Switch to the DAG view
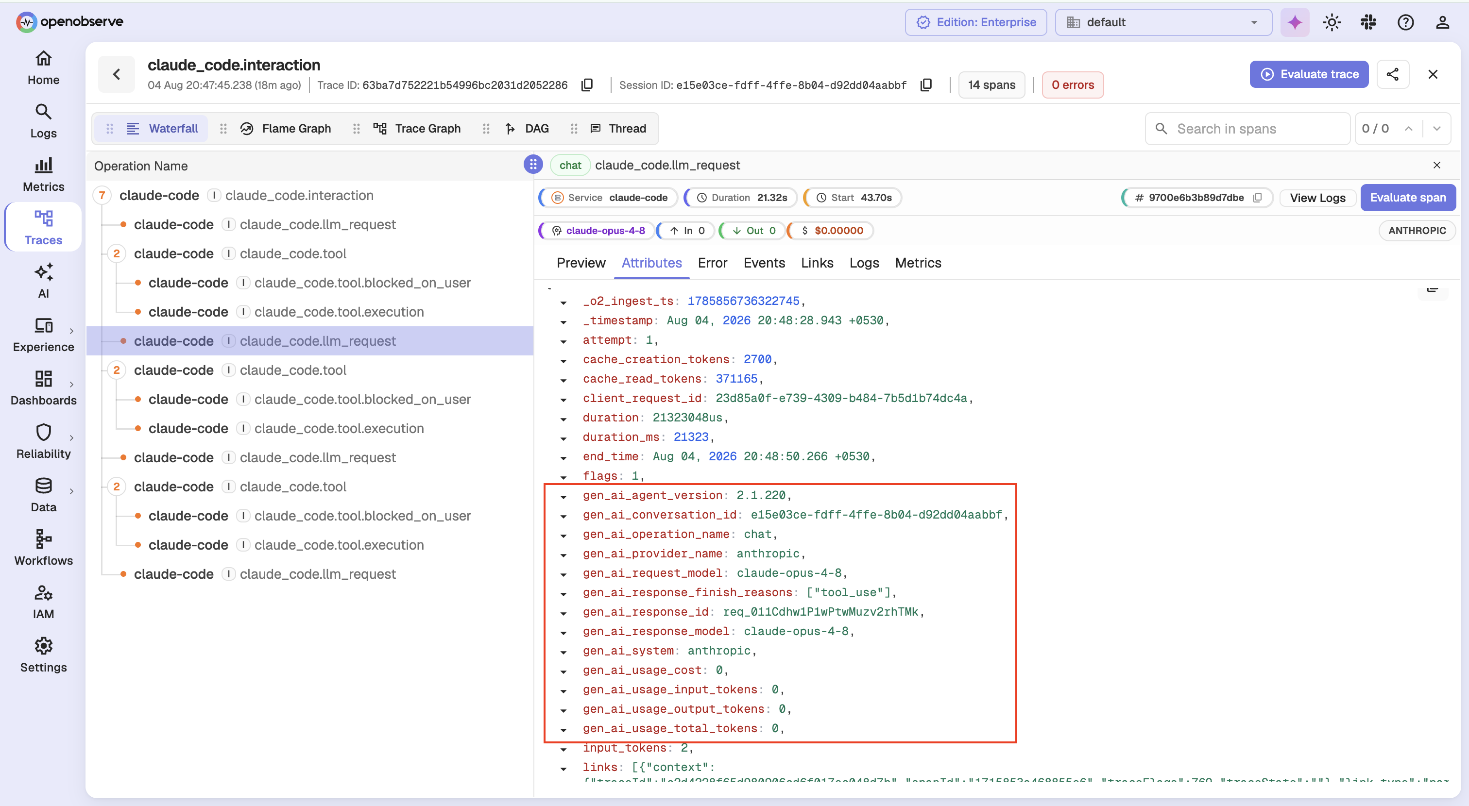Viewport: 1469px width, 806px height. coord(527,129)
